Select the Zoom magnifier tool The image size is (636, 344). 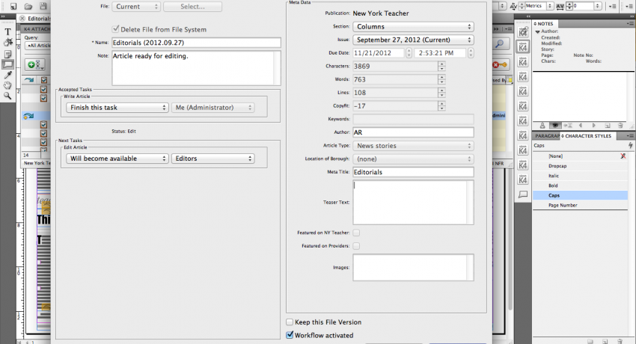coord(7,96)
